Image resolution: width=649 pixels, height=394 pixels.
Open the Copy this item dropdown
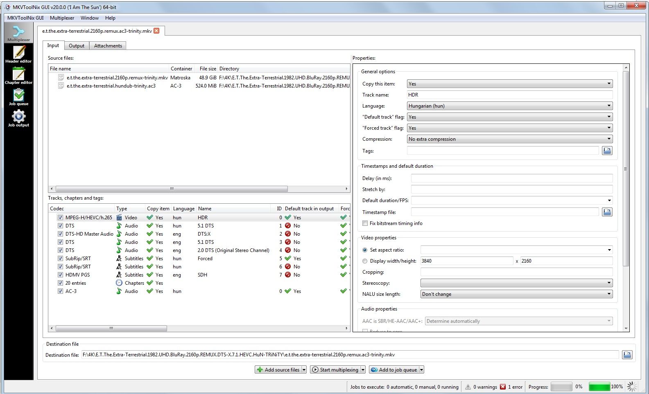(x=510, y=83)
